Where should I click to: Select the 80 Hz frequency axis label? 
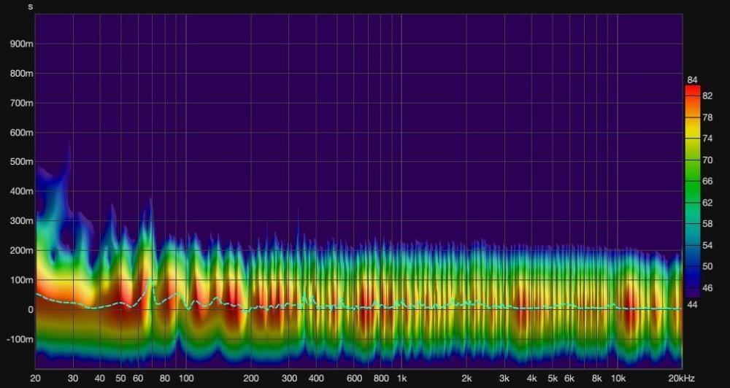click(164, 379)
